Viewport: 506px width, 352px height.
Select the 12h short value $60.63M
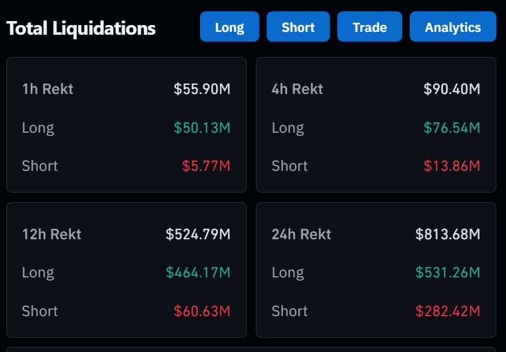[x=202, y=312]
